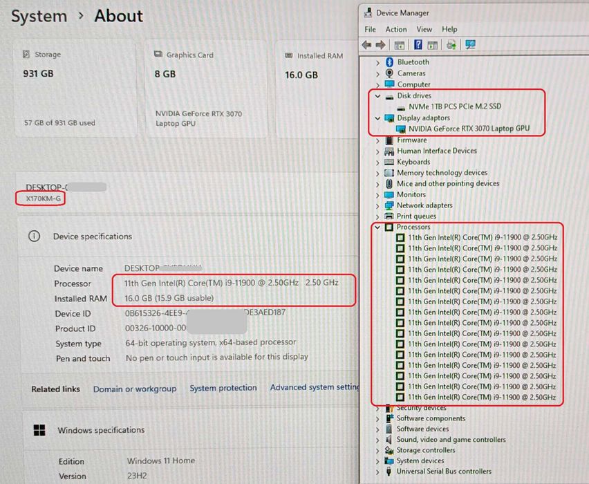Click the 23H2 version value
589x484 pixels.
[137, 476]
